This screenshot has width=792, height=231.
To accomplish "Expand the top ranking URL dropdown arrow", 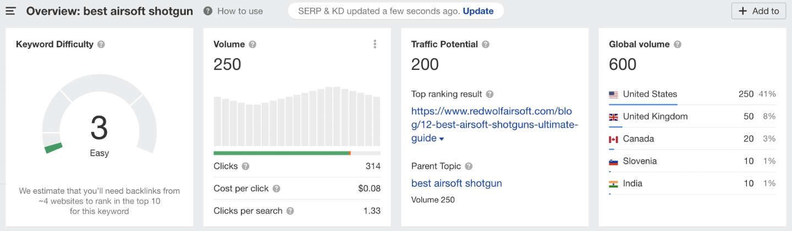I will [x=442, y=139].
